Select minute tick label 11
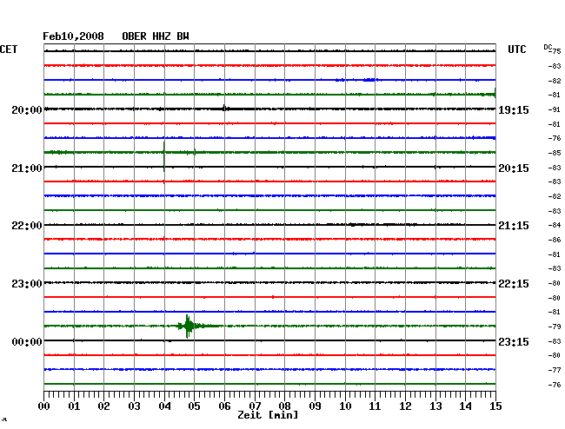Image resolution: width=565 pixels, height=429 pixels. pos(375,406)
